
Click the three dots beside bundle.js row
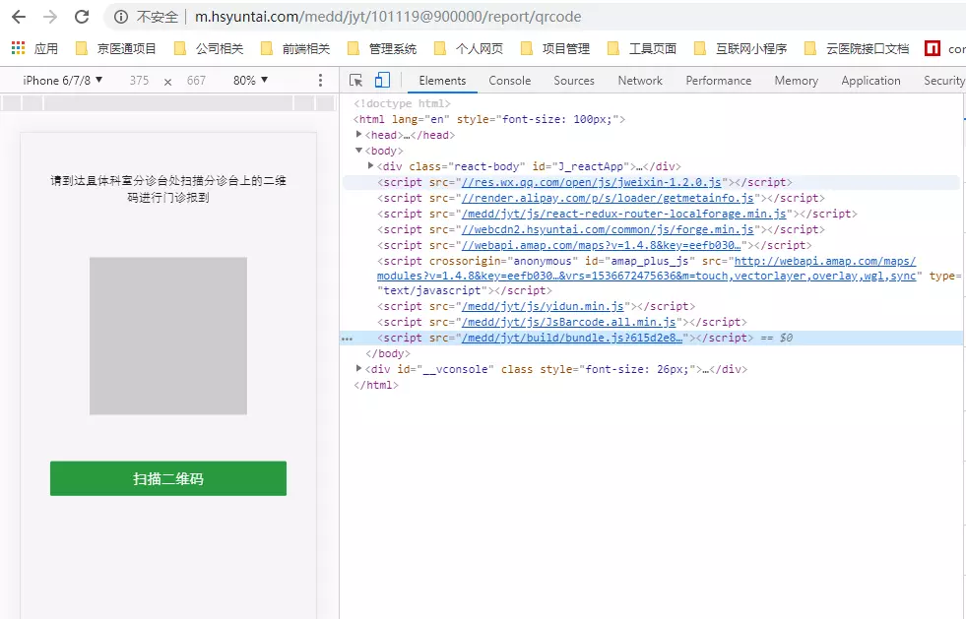348,339
